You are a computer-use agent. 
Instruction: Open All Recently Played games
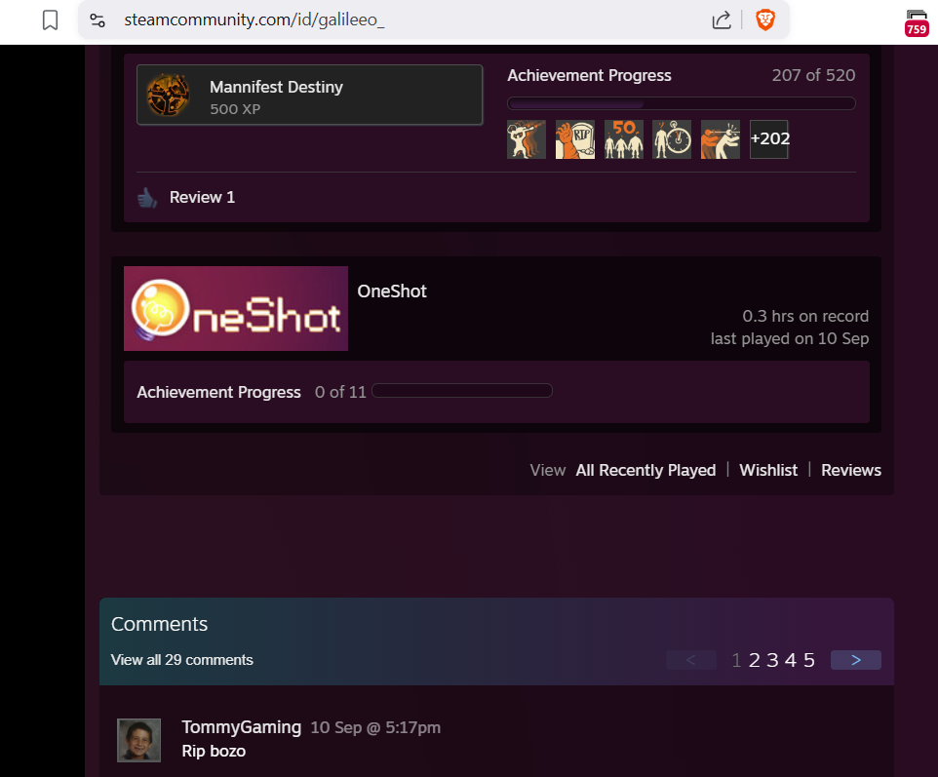point(645,470)
